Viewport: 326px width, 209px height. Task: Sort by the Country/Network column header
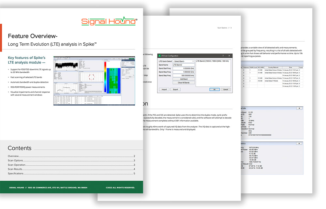(x=273, y=67)
